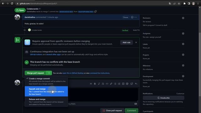Open Milestone gear settings
The width and height of the screenshot is (201, 113).
(183, 66)
